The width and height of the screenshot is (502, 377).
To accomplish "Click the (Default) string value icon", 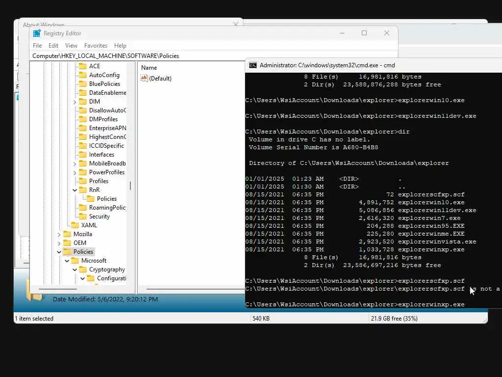I will 144,78.
